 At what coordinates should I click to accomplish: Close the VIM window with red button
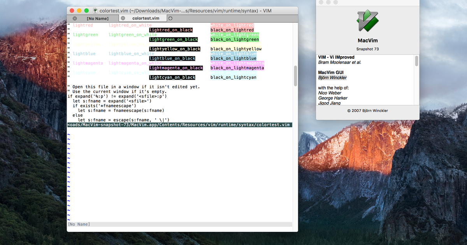coord(72,10)
